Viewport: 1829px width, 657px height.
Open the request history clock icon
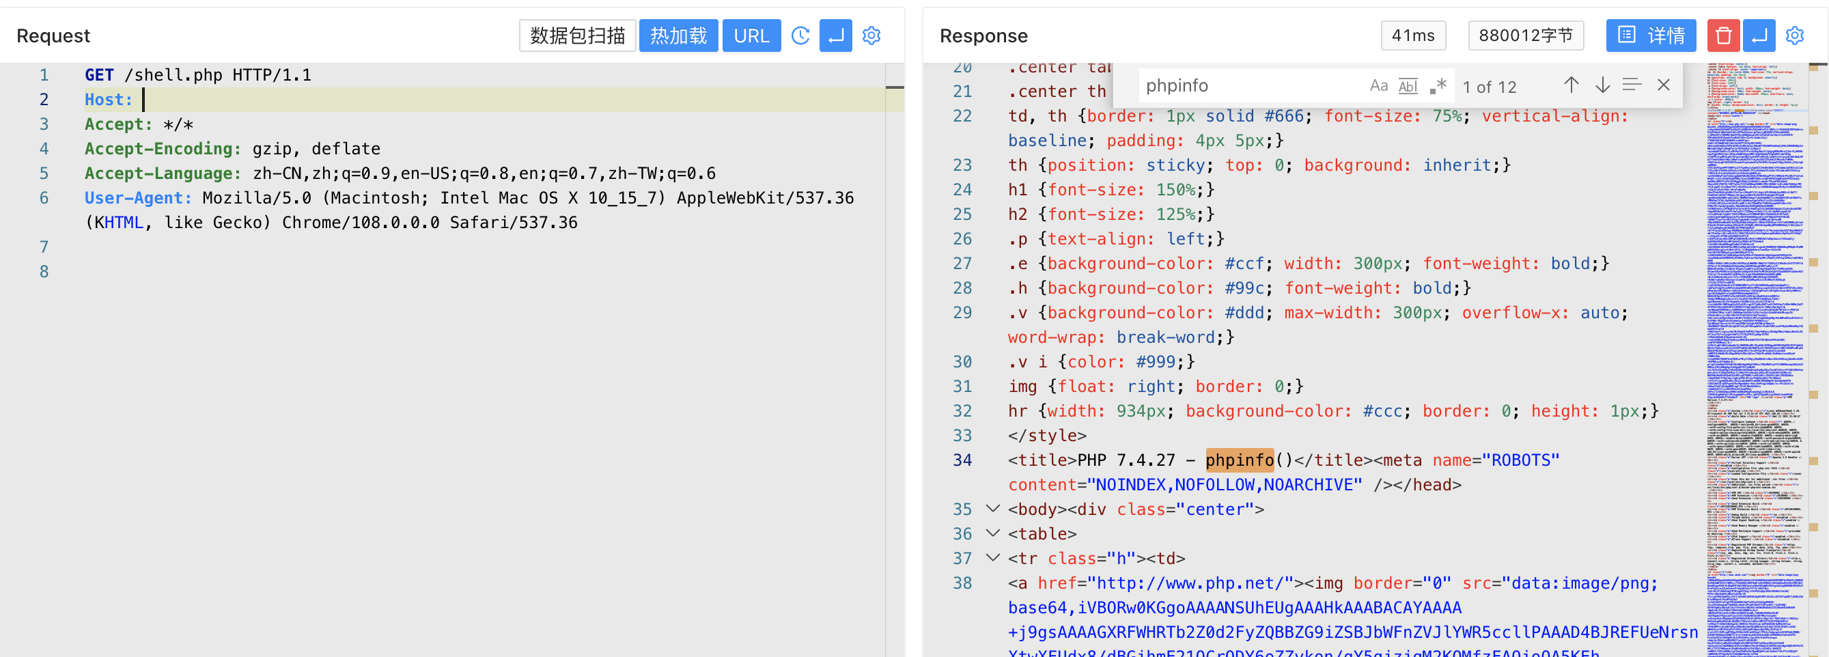800,36
